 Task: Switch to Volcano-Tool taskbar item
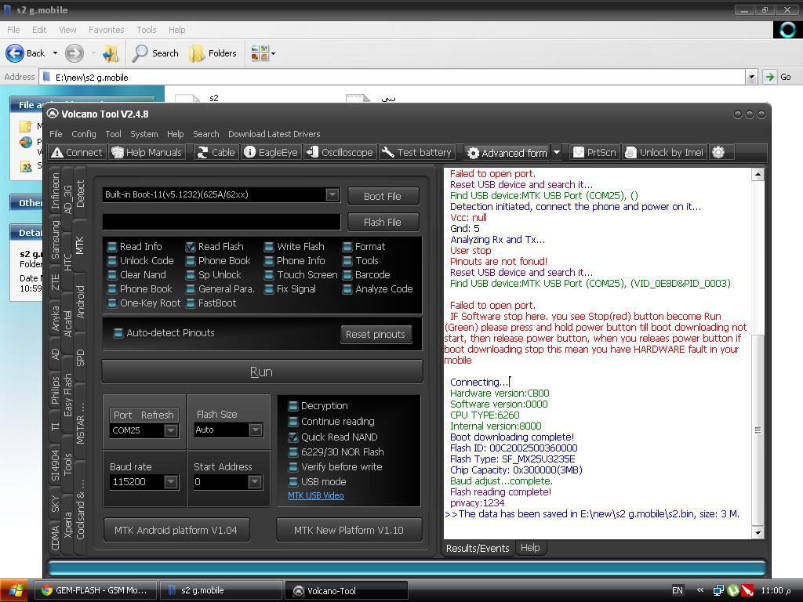point(347,591)
